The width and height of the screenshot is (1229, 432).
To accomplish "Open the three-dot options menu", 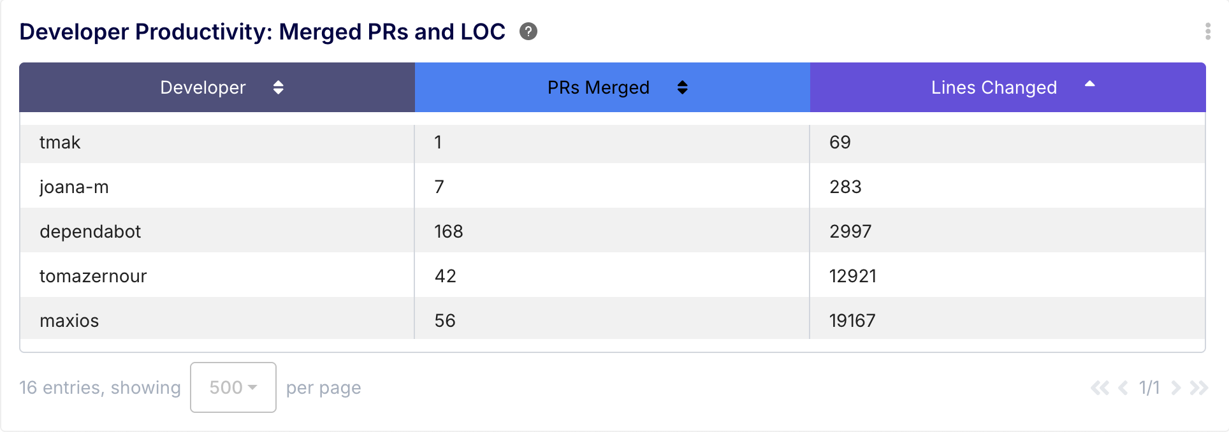I will 1207,31.
